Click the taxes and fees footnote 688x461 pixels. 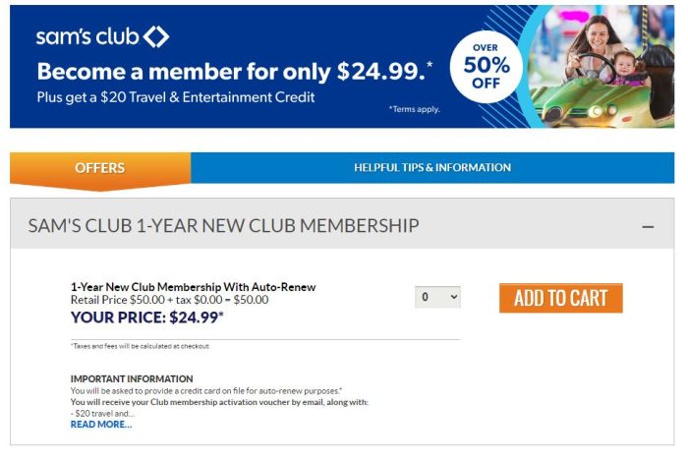[140, 346]
